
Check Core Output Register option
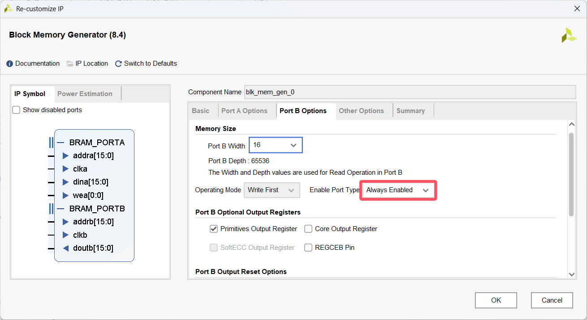click(308, 229)
